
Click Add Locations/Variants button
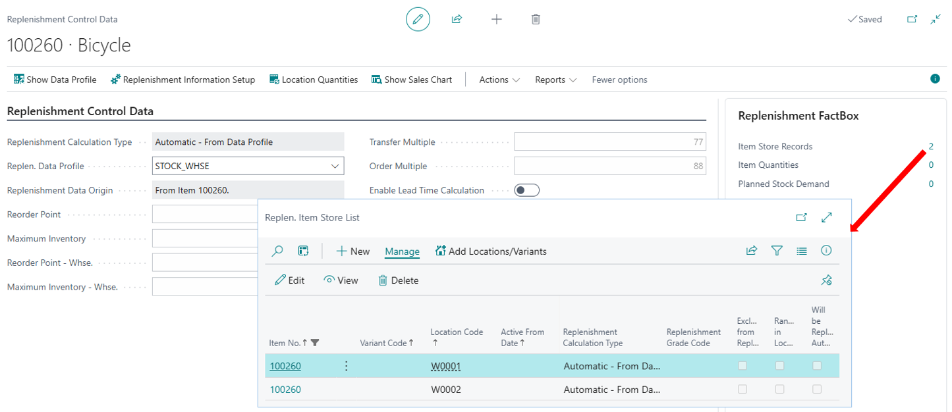pyautogui.click(x=491, y=251)
